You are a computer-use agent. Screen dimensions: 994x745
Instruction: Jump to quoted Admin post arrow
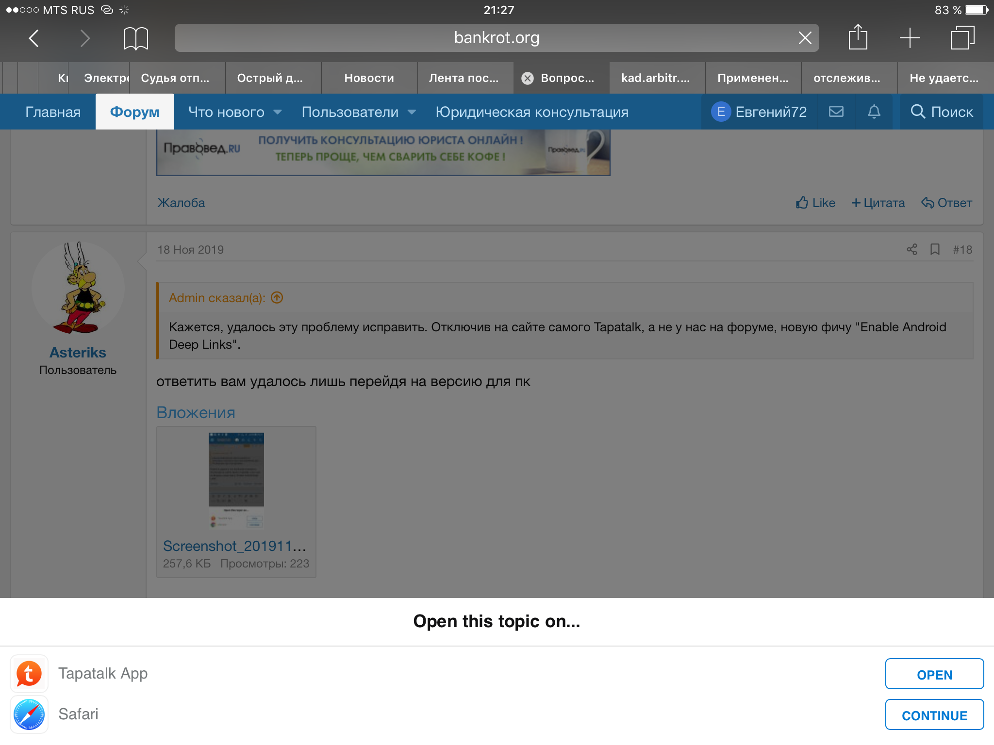point(277,297)
